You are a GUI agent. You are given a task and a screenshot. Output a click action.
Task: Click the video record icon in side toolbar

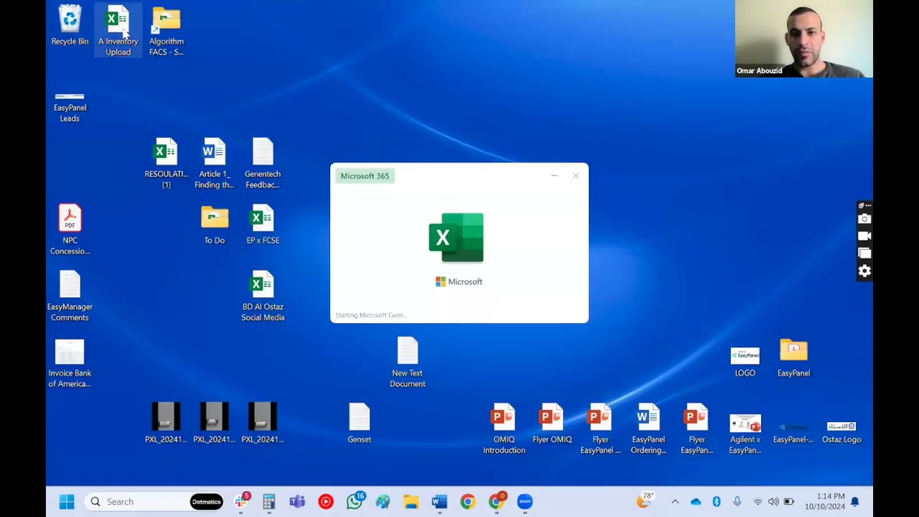point(864,236)
